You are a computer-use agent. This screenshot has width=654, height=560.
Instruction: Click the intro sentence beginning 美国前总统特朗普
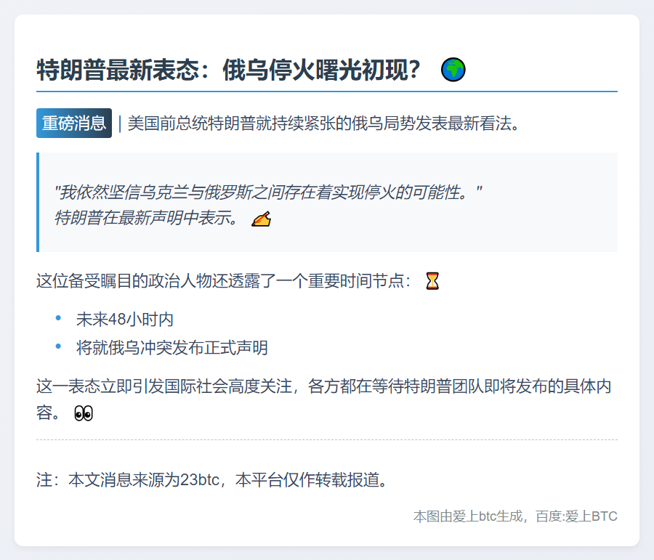[x=324, y=123]
